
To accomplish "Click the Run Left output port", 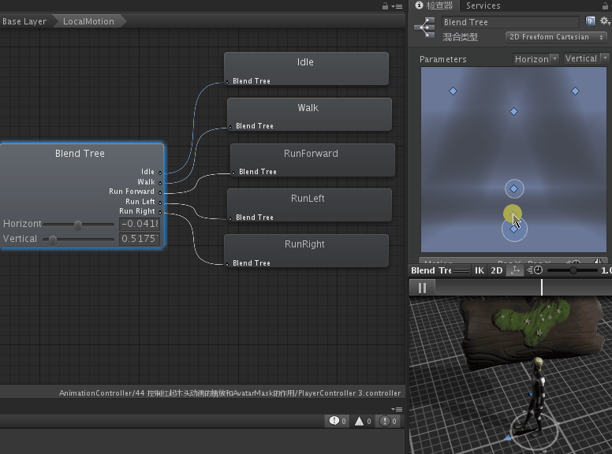I will click(x=160, y=203).
